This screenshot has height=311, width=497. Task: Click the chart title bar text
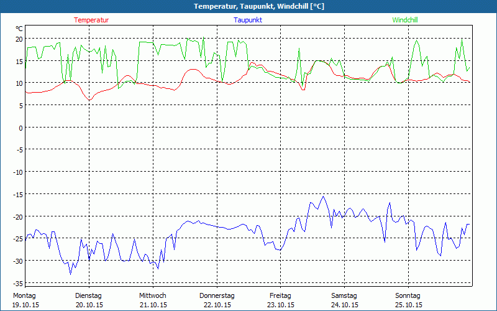click(x=248, y=6)
